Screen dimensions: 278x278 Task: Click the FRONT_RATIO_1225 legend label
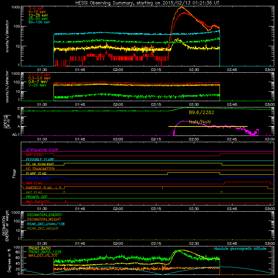(45, 252)
